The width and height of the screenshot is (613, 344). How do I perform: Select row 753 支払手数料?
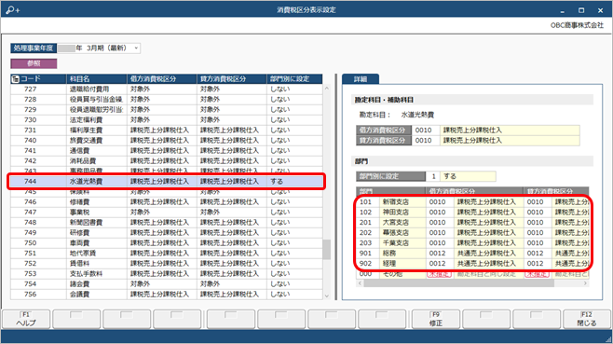[x=167, y=273]
